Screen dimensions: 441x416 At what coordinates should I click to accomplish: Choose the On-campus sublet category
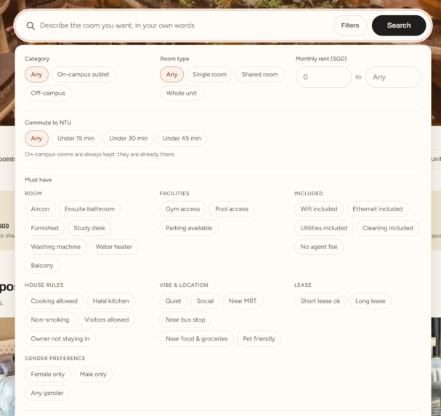click(x=84, y=75)
